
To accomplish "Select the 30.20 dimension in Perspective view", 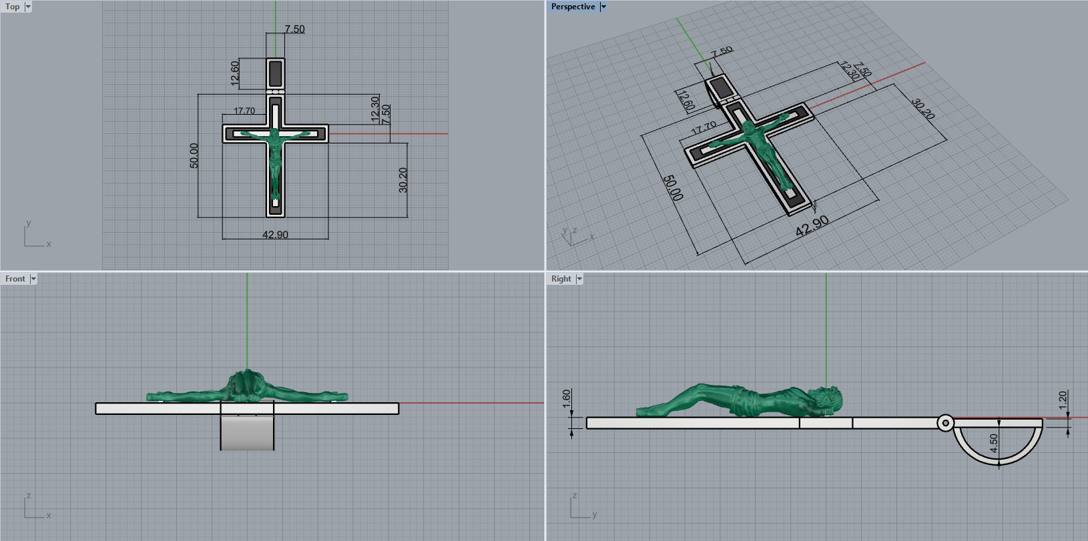I will pyautogui.click(x=923, y=109).
